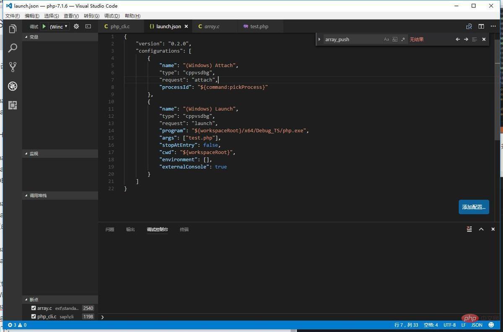The width and height of the screenshot is (503, 332).
Task: Open the Extensions view in activity bar
Action: tap(13, 105)
